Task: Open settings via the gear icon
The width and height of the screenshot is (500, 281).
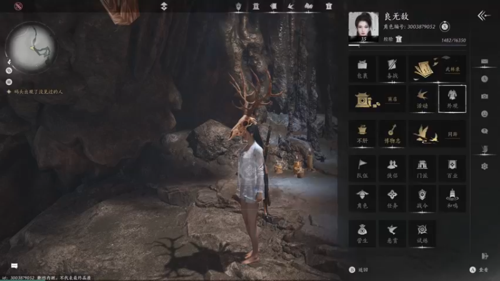Action: click(484, 166)
